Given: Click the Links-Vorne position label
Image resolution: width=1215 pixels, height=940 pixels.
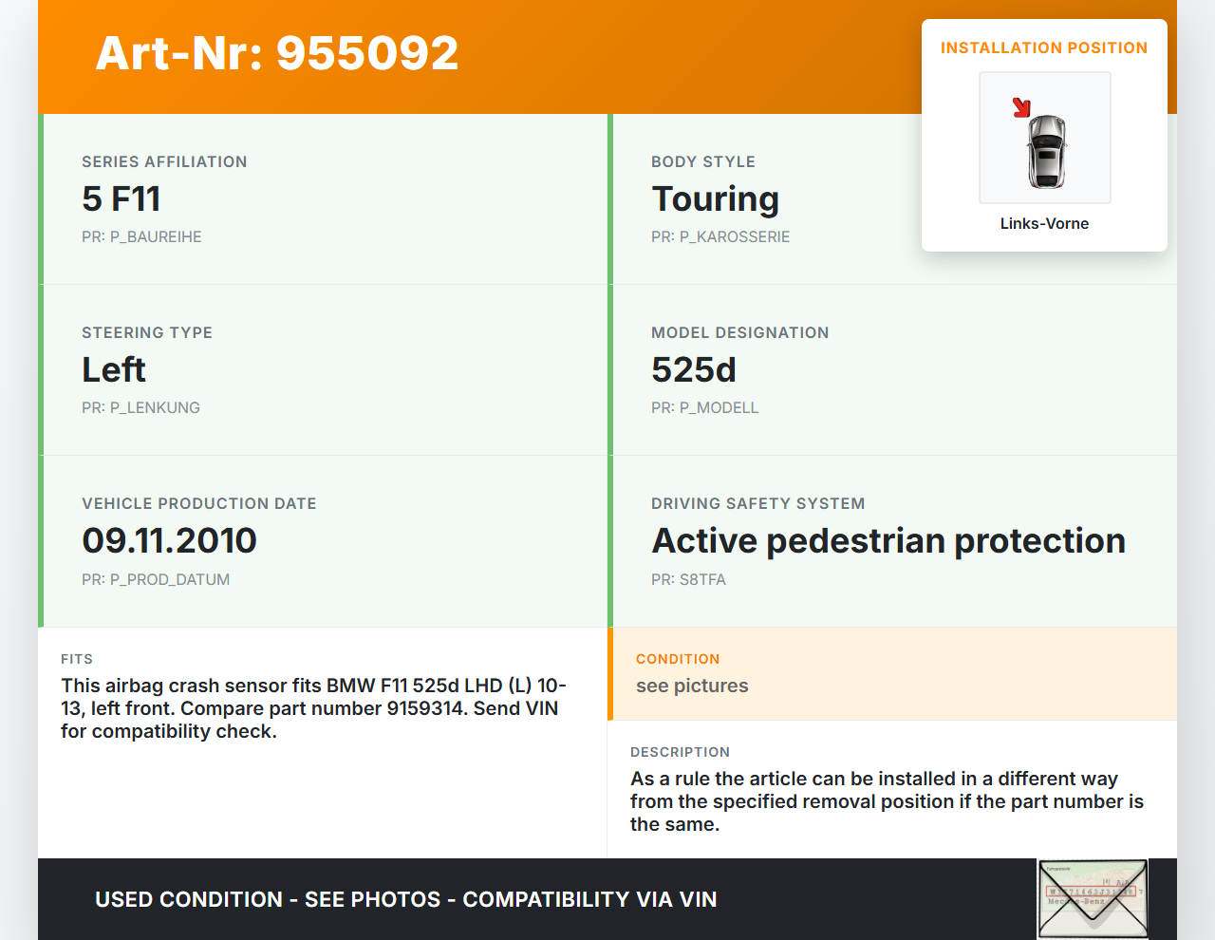Looking at the screenshot, I should click(1044, 223).
